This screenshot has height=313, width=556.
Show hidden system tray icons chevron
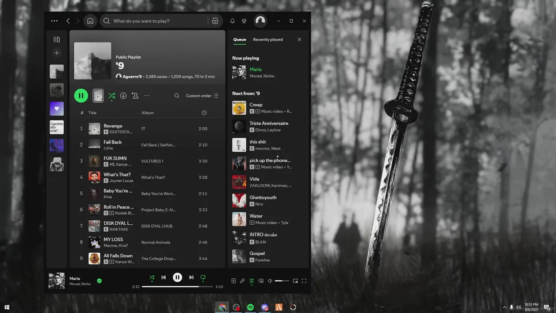pyautogui.click(x=504, y=307)
